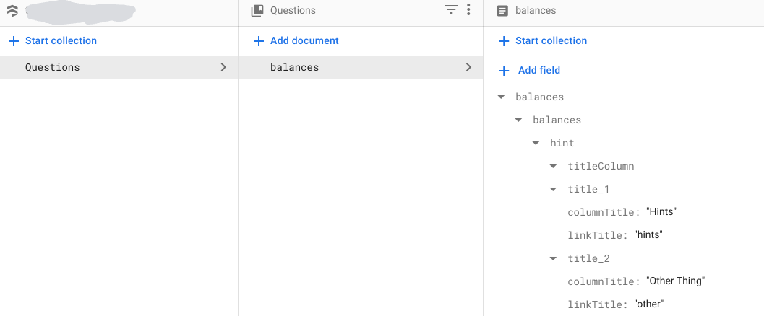Click the balances document icon in header
Screen dimensions: 764x316
point(502,11)
